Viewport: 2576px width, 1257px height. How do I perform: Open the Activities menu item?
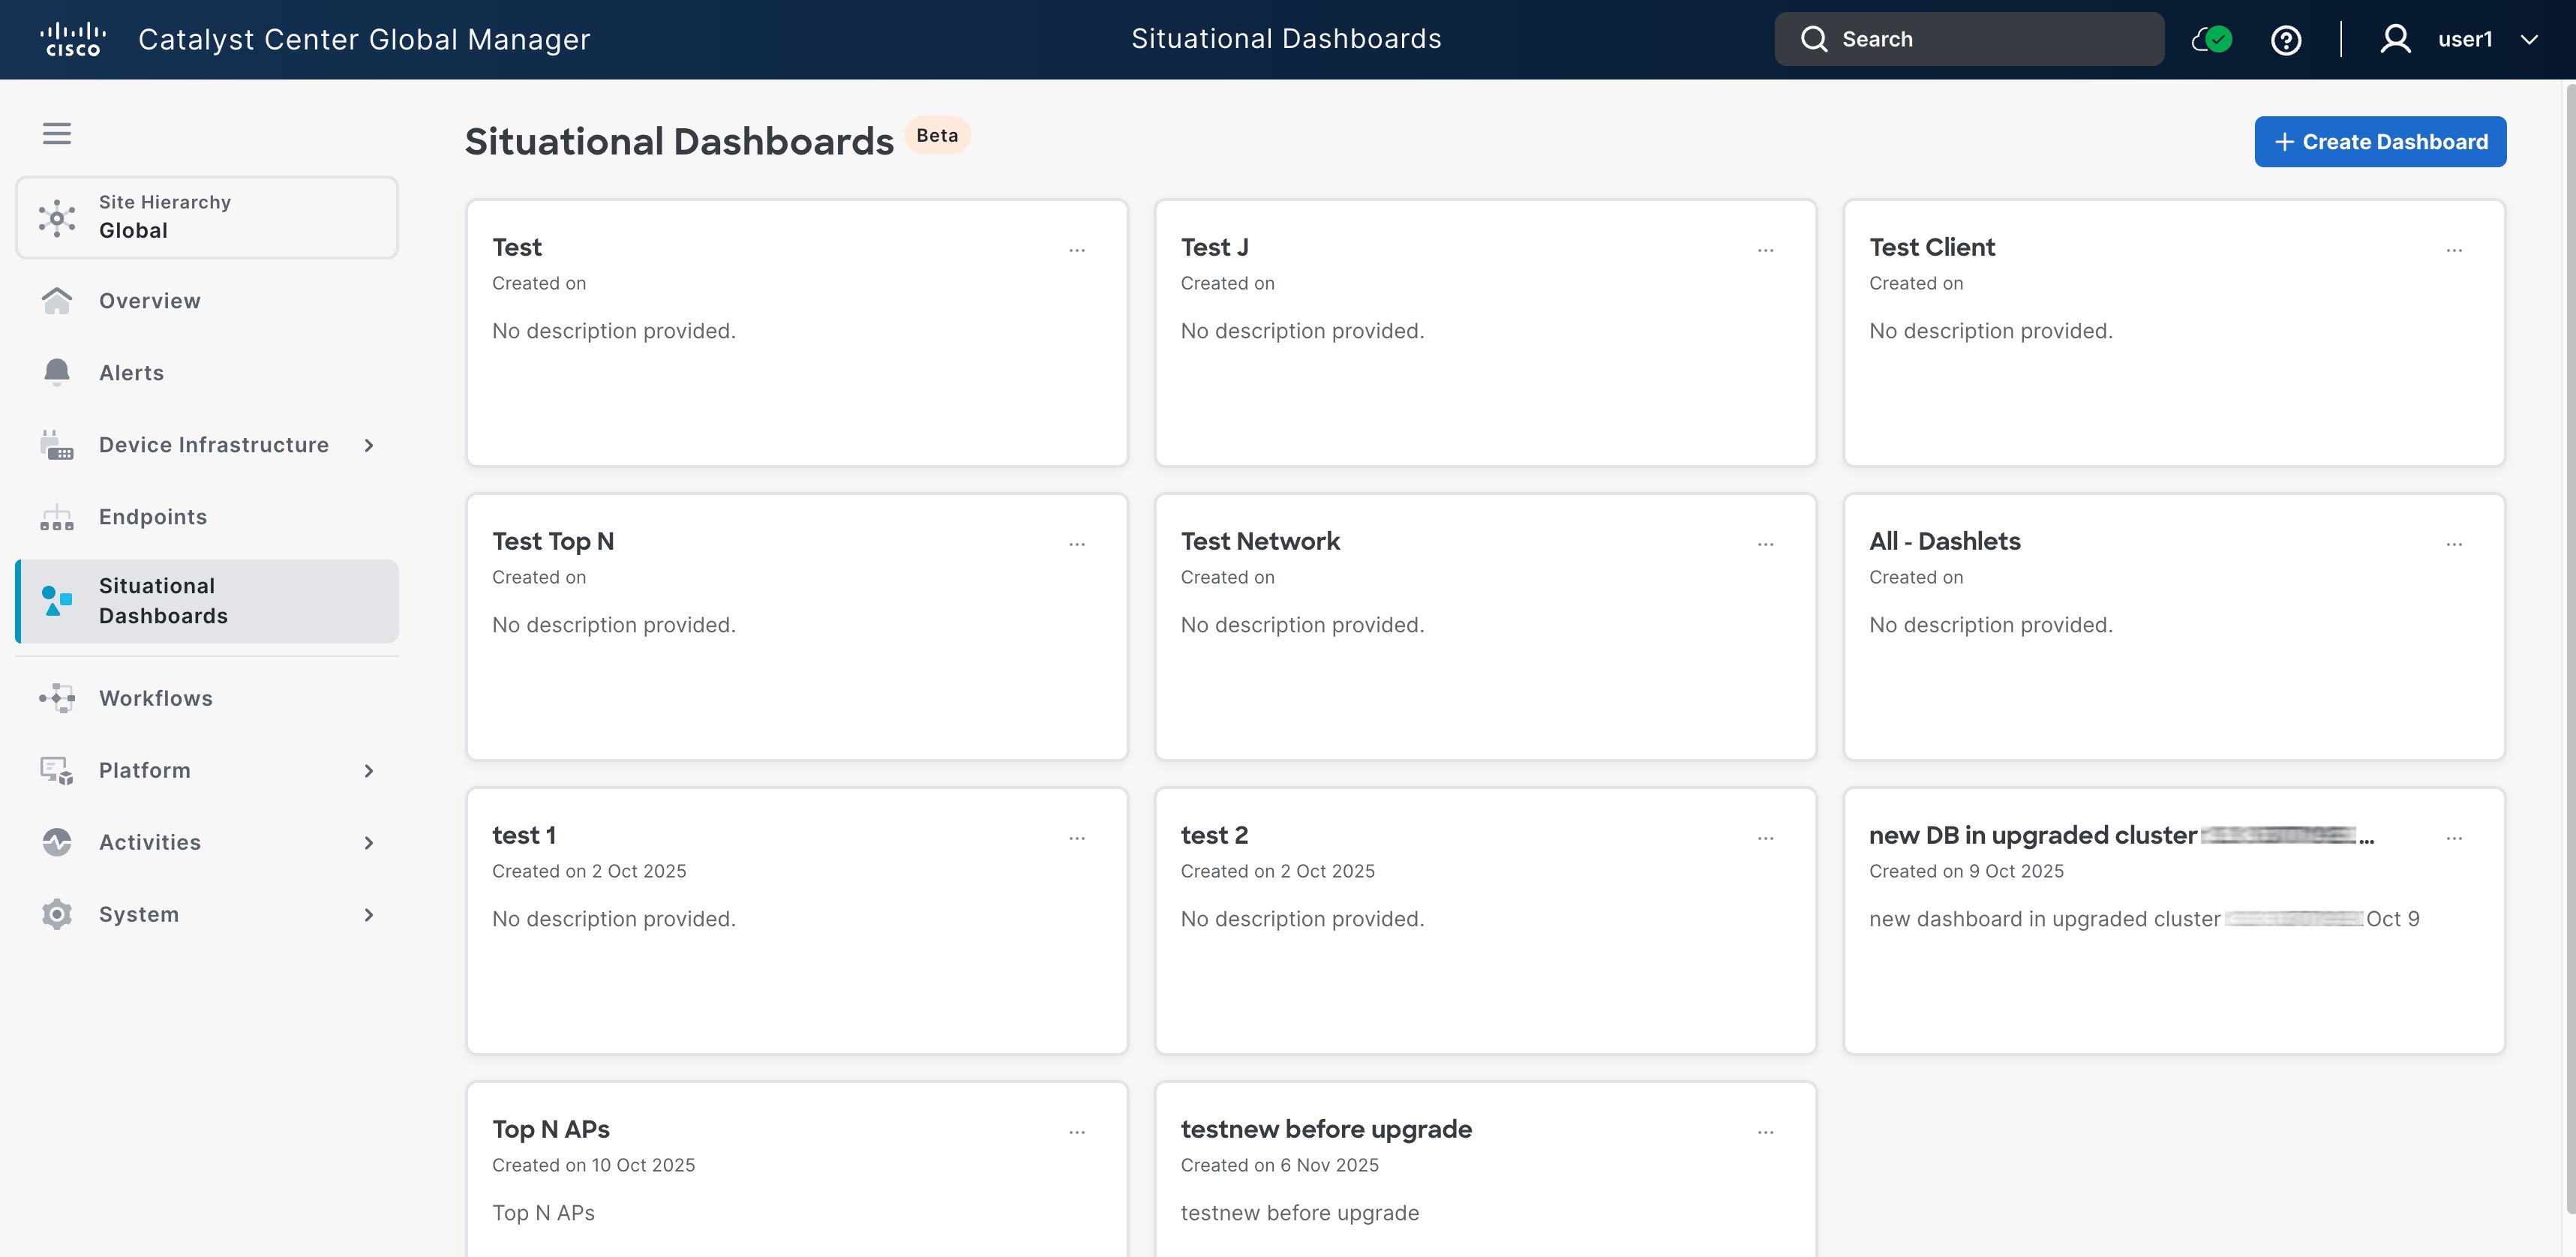[x=150, y=842]
